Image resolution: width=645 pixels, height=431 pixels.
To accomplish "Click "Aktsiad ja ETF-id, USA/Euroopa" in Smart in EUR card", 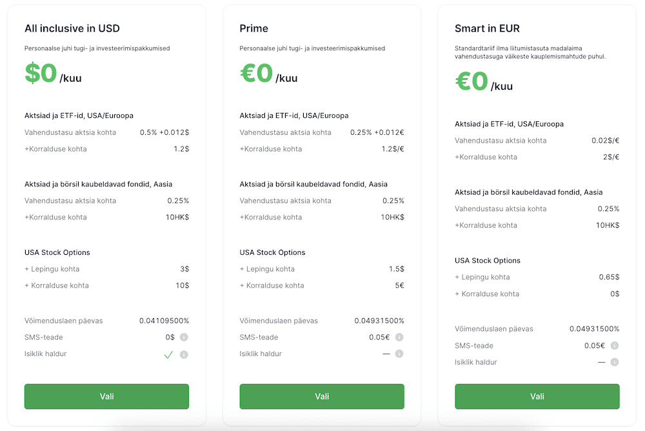I will 510,124.
